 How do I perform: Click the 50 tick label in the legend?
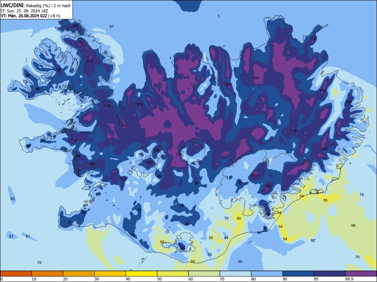pyautogui.click(x=159, y=279)
